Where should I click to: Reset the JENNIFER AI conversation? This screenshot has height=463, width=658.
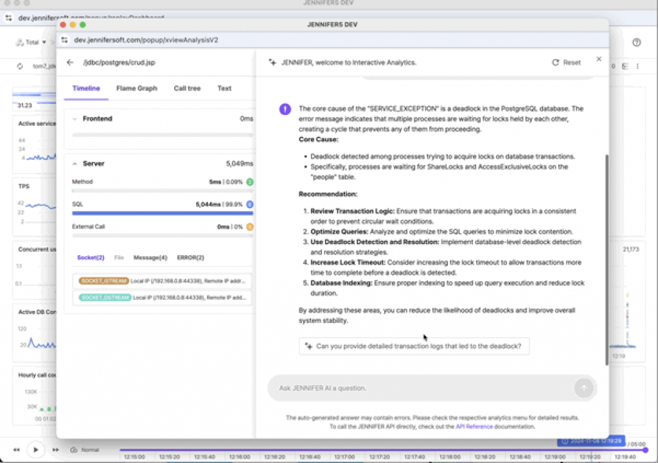[566, 63]
